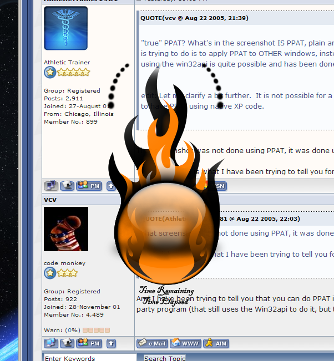Click vcv's AIM button
The height and width of the screenshot is (361, 334).
click(x=216, y=343)
